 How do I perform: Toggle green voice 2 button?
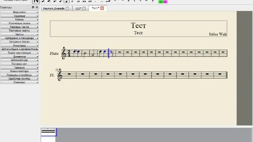pos(161,2)
